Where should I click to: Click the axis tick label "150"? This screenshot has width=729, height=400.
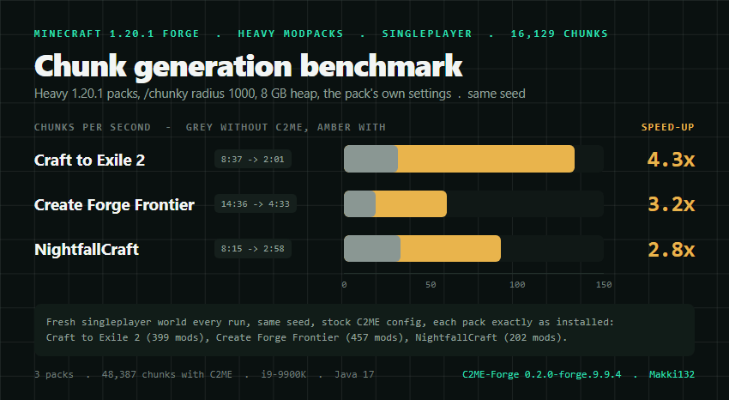pyautogui.click(x=604, y=285)
